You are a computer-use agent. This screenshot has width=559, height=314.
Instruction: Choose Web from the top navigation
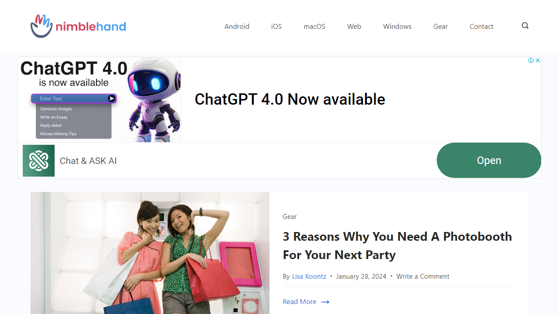(x=354, y=27)
